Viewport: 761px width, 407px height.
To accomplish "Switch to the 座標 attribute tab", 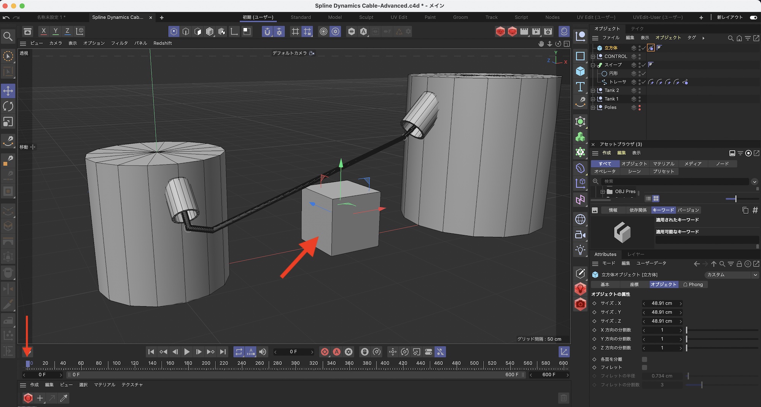I will pos(634,285).
